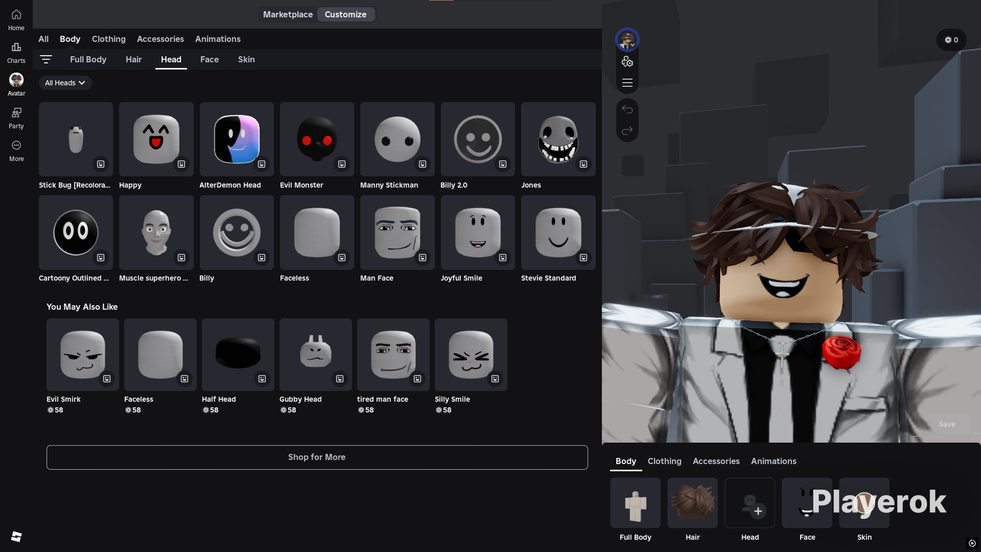
Task: Select the Faceless head priced at 58
Action: [160, 354]
